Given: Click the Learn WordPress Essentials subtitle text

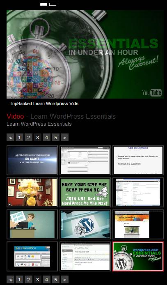Looking at the screenshot, I should point(39,124).
